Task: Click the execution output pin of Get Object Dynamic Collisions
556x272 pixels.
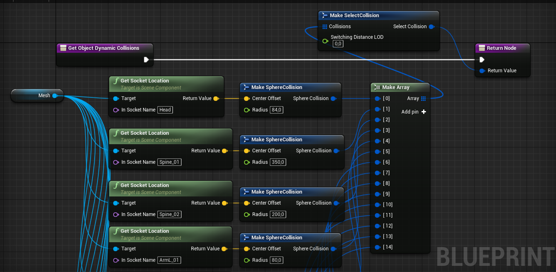Action: (x=146, y=60)
